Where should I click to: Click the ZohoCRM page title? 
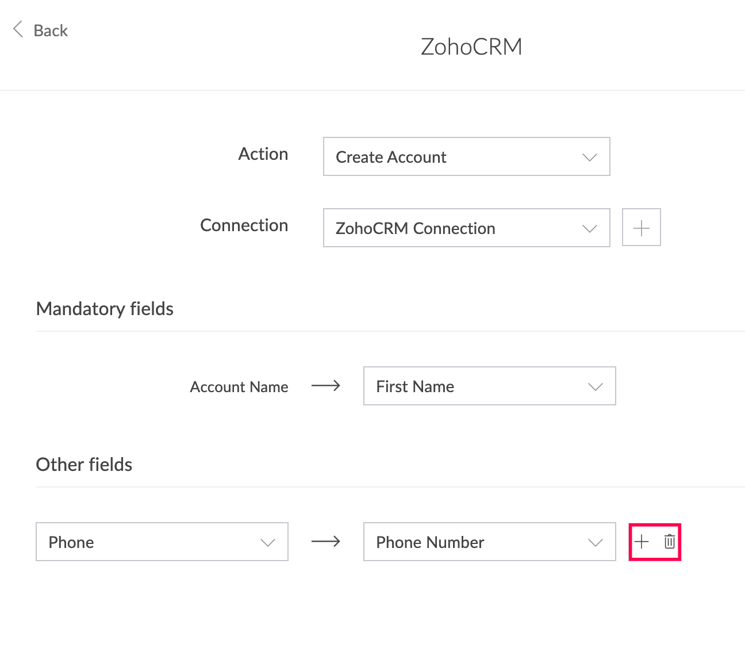471,47
